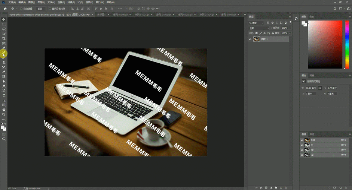Select the Move tool in the toolbox

[4, 19]
